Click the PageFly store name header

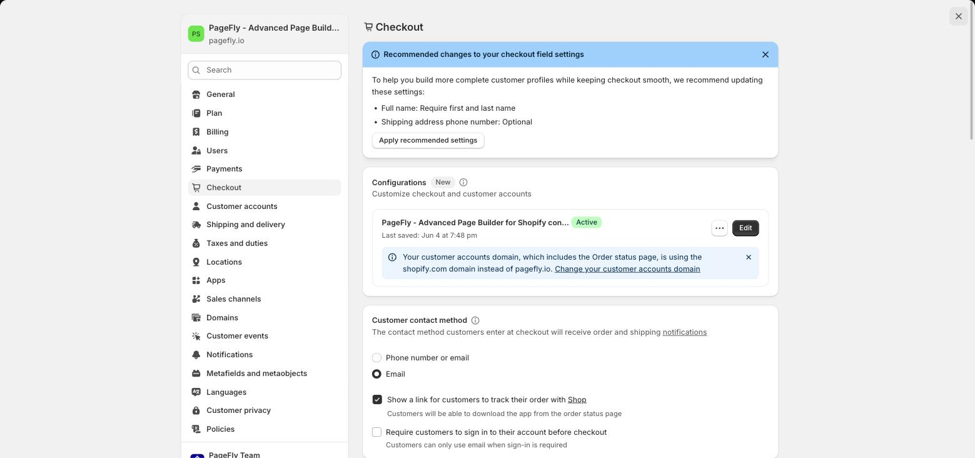pyautogui.click(x=274, y=28)
